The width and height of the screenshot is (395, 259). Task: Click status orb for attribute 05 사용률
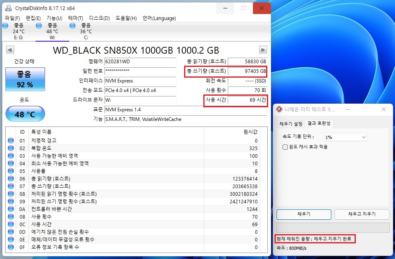[x=11, y=171]
